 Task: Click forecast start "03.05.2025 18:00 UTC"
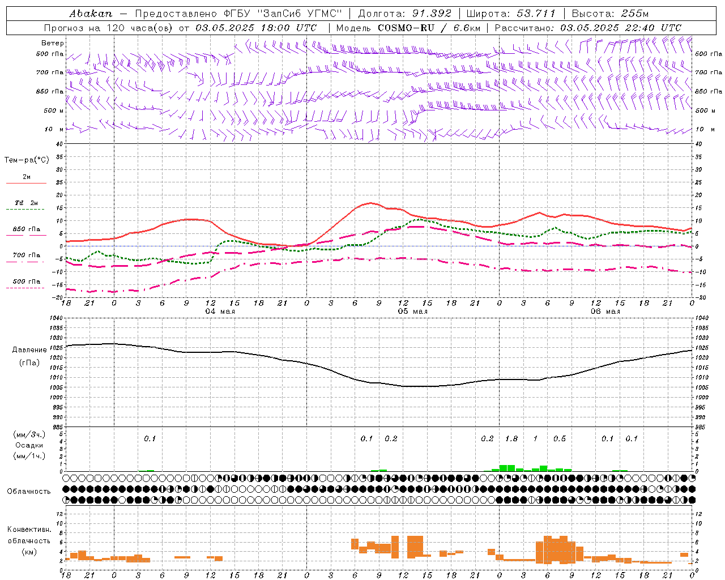[256, 28]
